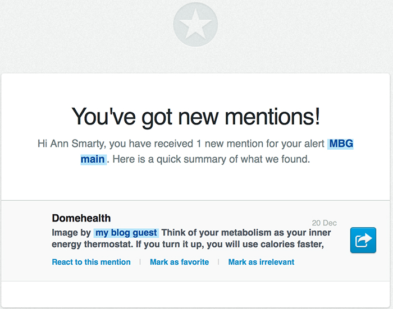Click the highlighted "my blog guest" keyword

(x=126, y=233)
